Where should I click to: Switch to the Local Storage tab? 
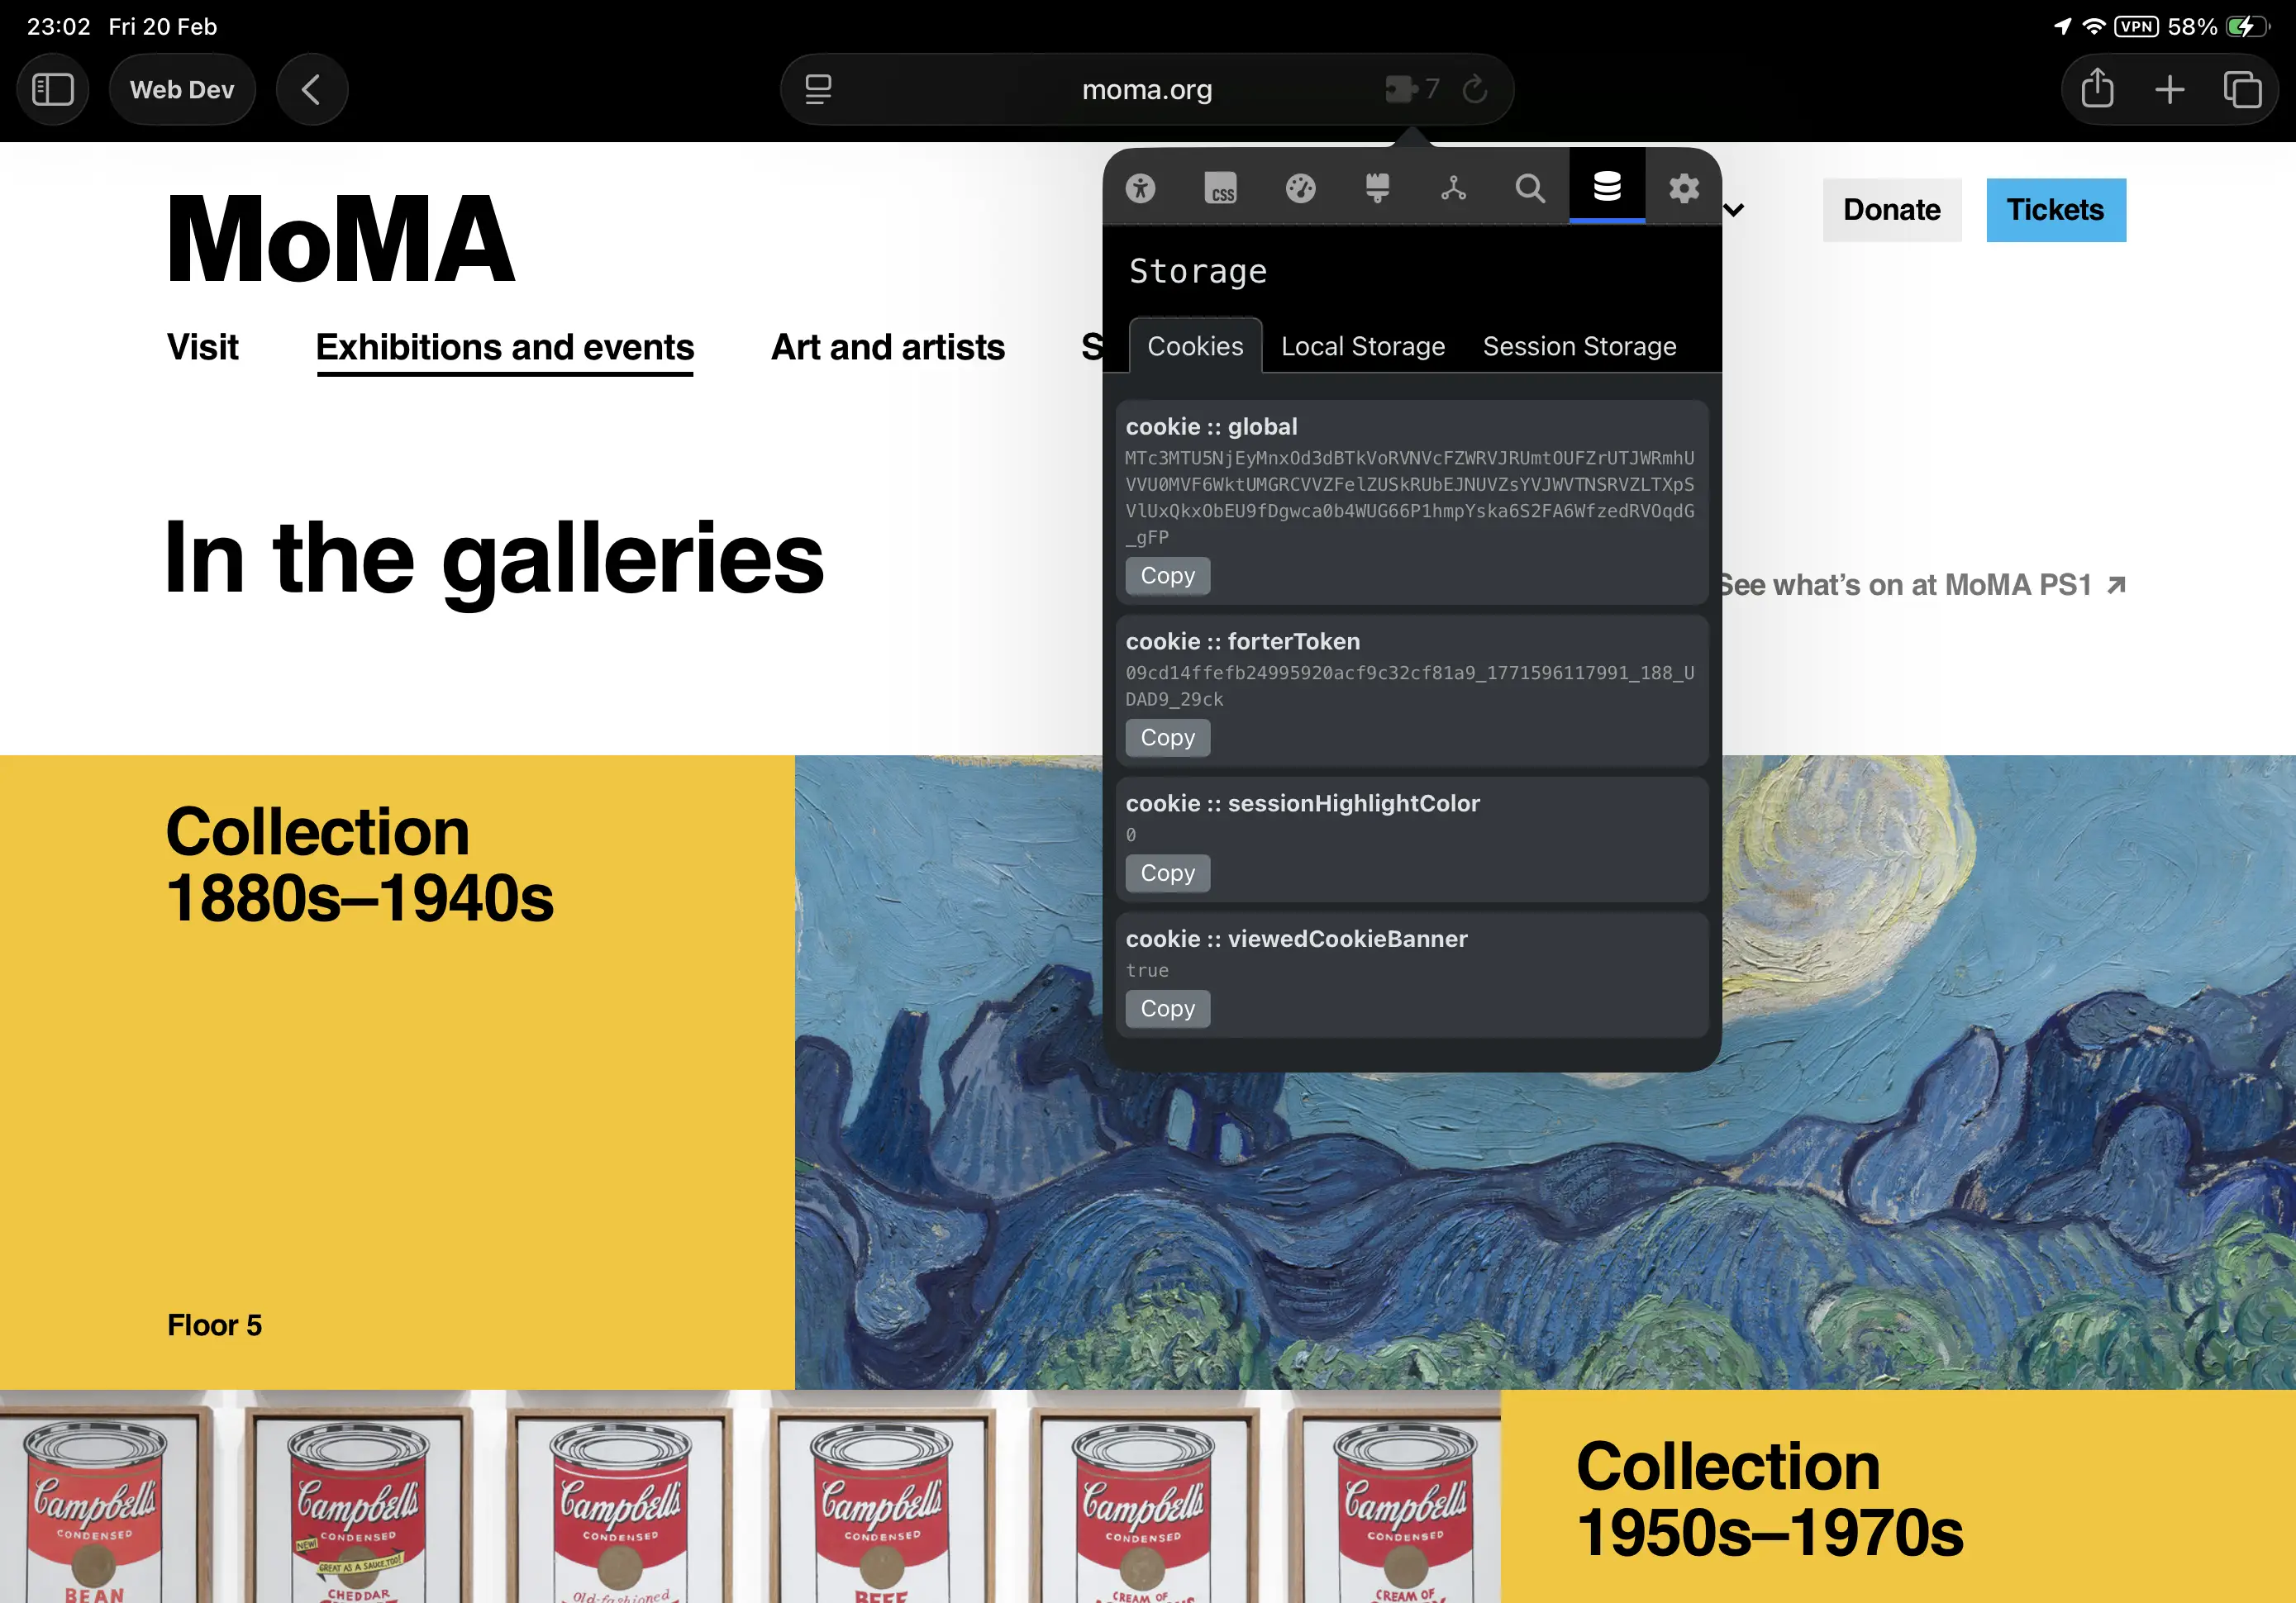[1362, 346]
